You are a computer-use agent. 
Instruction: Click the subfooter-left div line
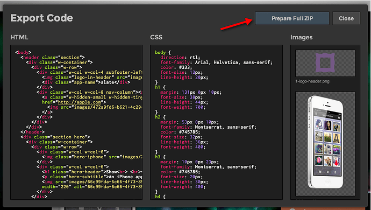click(x=89, y=72)
